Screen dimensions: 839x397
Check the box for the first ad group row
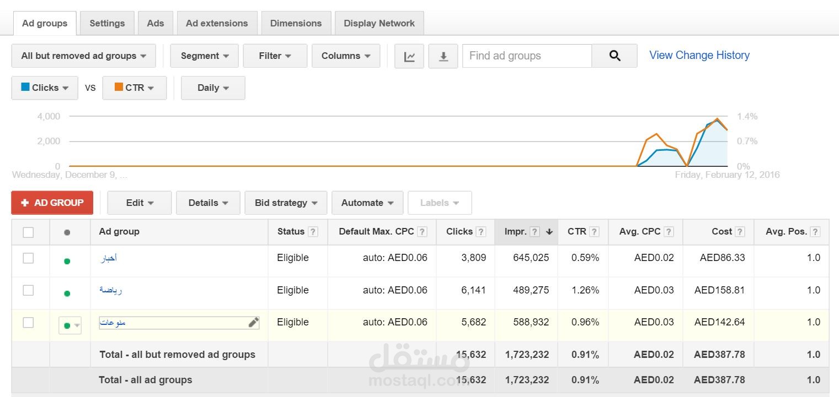(28, 258)
